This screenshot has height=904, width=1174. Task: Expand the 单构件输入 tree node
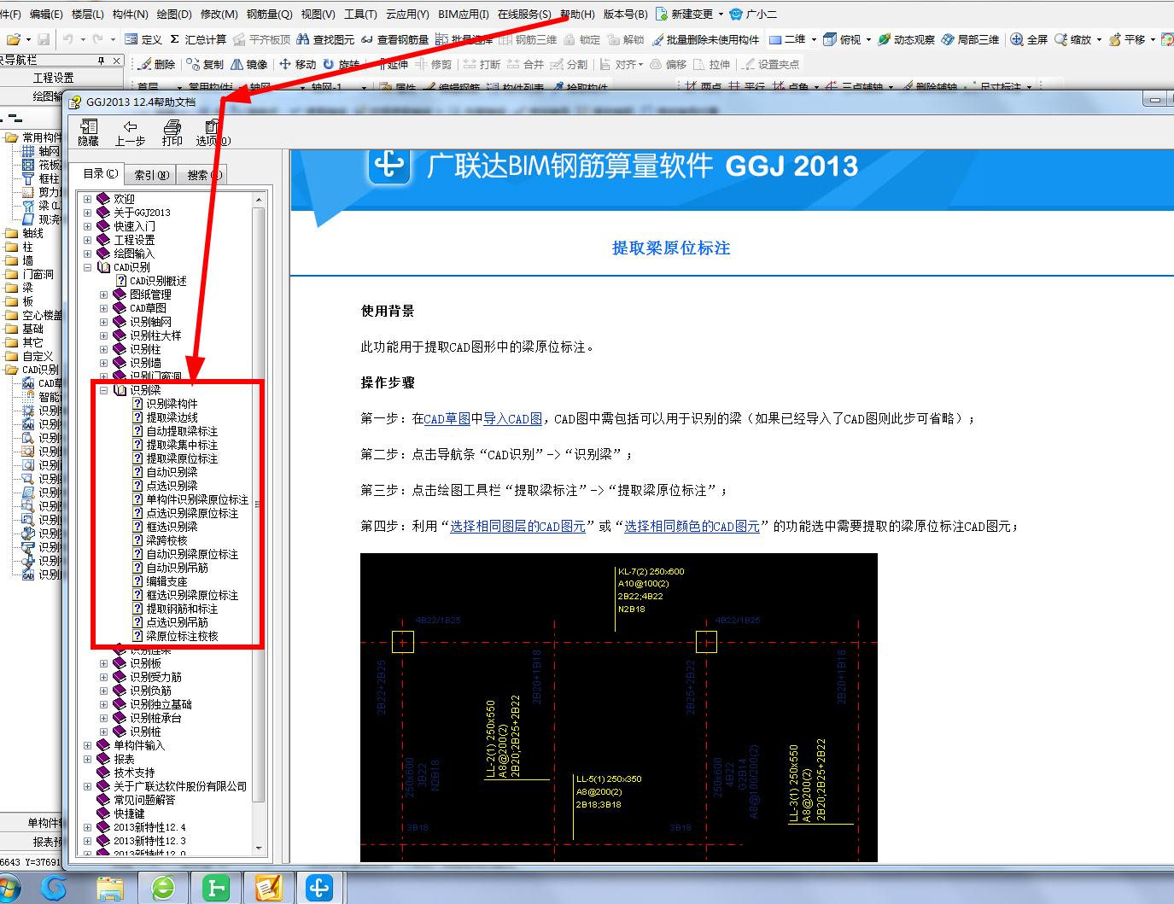click(88, 745)
